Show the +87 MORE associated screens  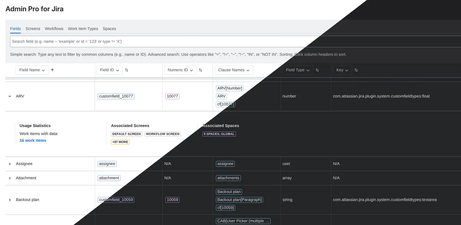point(120,142)
